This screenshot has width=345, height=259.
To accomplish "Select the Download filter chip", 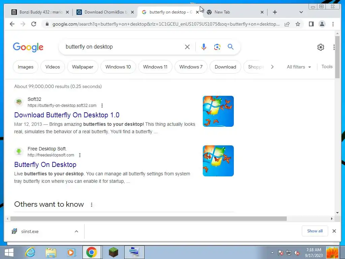I will point(225,67).
